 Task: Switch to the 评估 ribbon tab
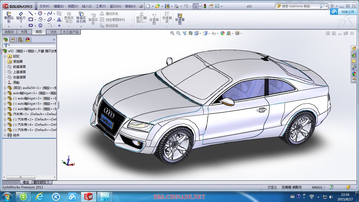click(53, 32)
